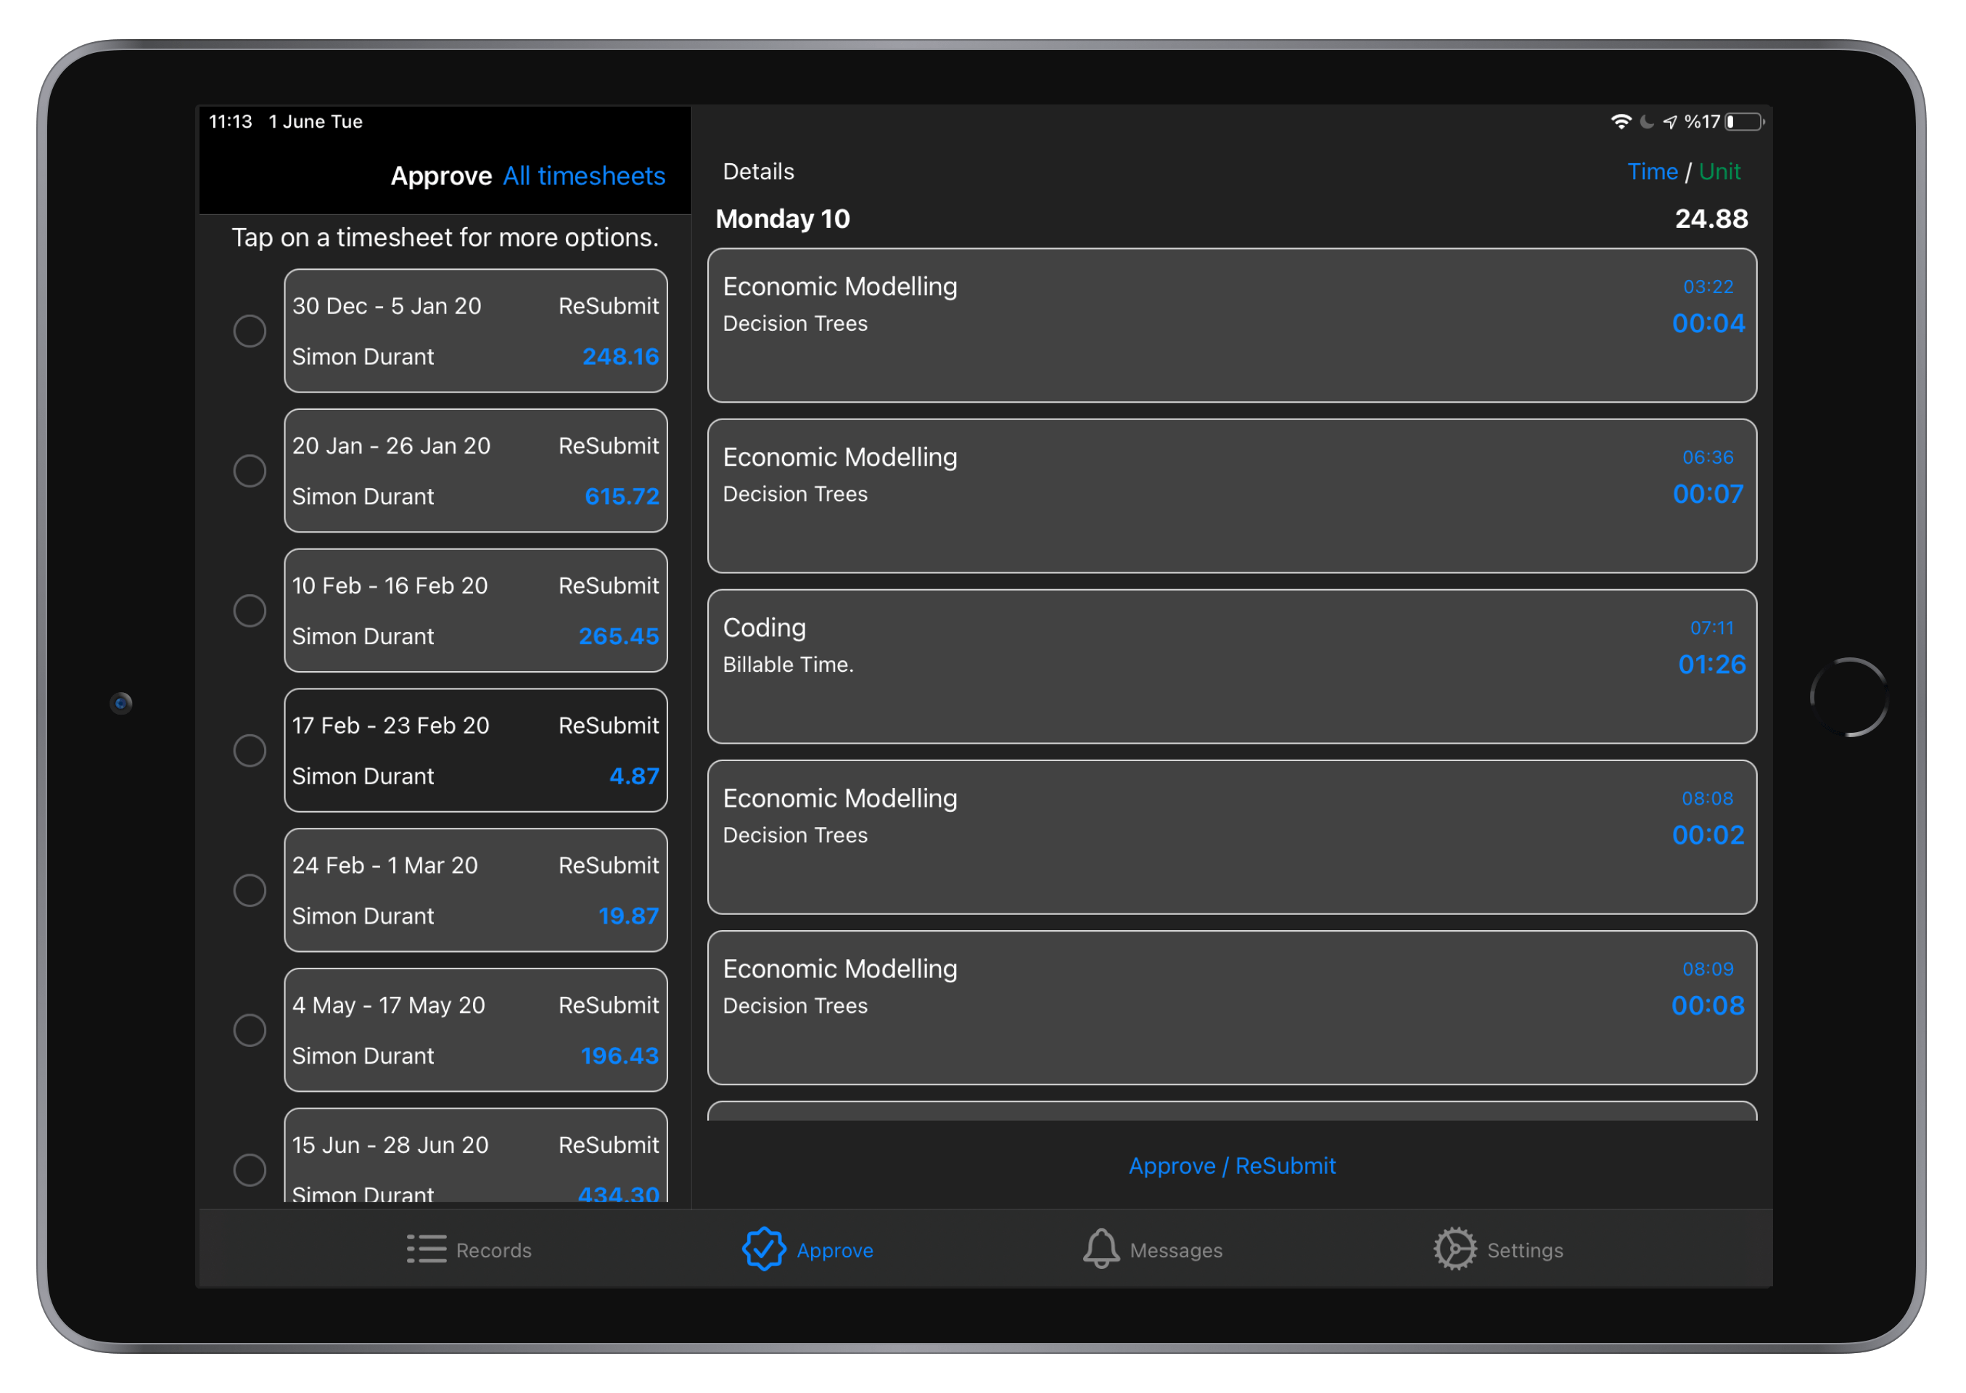Screen dimensions: 1966x1393
Task: Switch details view to Unit
Action: (x=1719, y=171)
